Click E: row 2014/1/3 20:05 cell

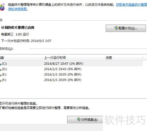click(63, 75)
